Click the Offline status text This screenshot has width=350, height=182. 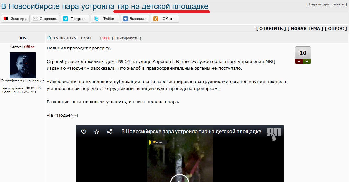tap(29, 47)
